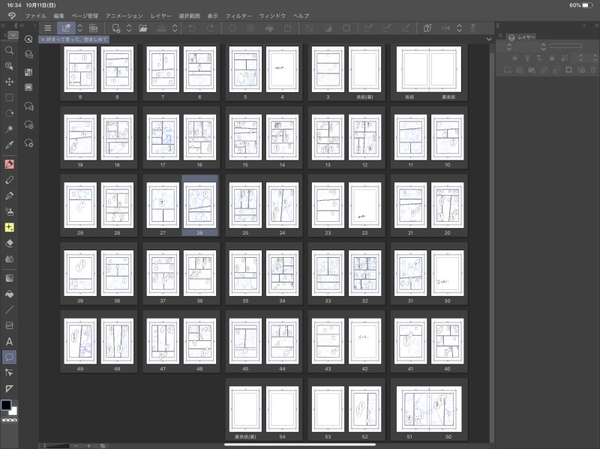Viewport: 600px width, 449px height.
Task: Select the white sub color swatch
Action: point(13,412)
